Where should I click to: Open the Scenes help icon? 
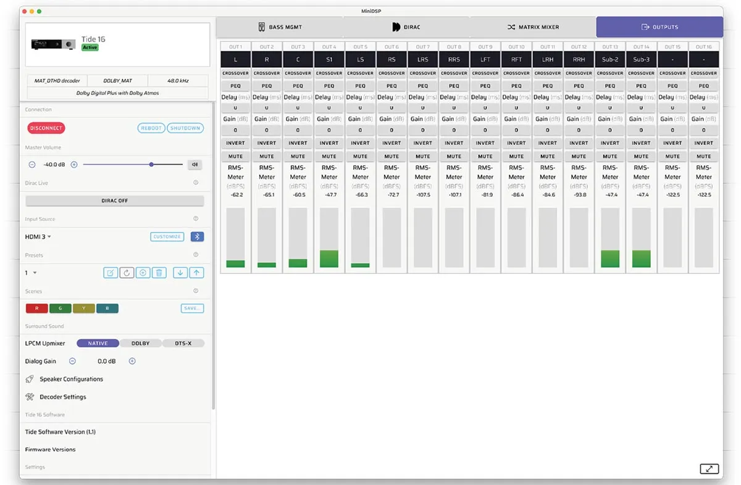196,291
